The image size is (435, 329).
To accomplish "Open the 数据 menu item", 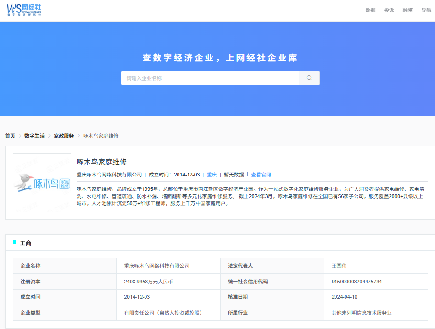I will pyautogui.click(x=370, y=10).
